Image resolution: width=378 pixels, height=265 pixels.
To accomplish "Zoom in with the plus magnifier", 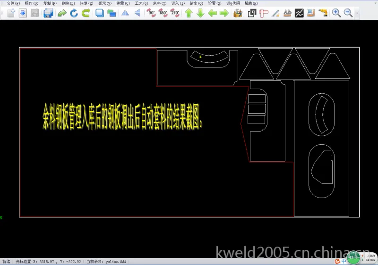I will pyautogui.click(x=336, y=13).
